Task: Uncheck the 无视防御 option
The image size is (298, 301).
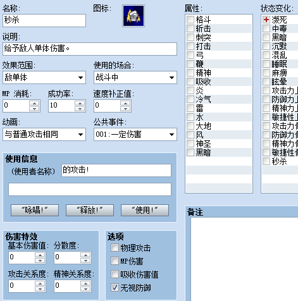Action: point(115,288)
